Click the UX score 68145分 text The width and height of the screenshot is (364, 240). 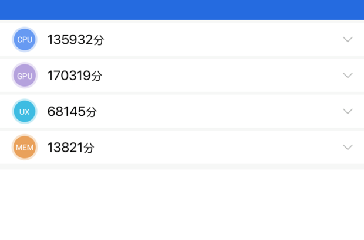pyautogui.click(x=72, y=111)
